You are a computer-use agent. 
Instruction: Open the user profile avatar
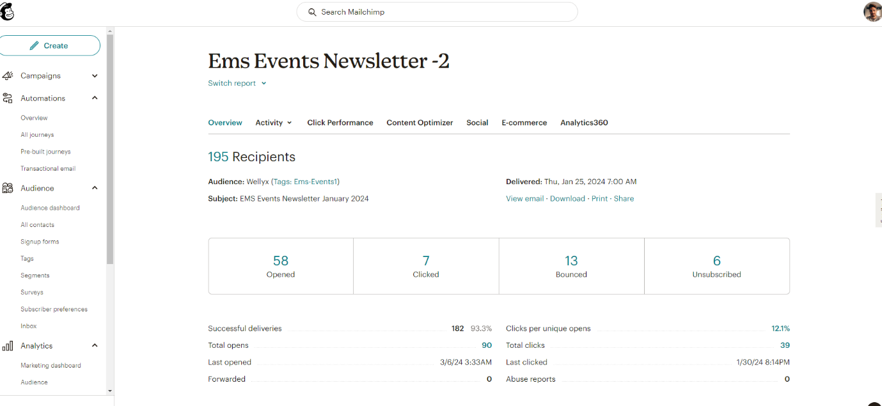pyautogui.click(x=873, y=12)
